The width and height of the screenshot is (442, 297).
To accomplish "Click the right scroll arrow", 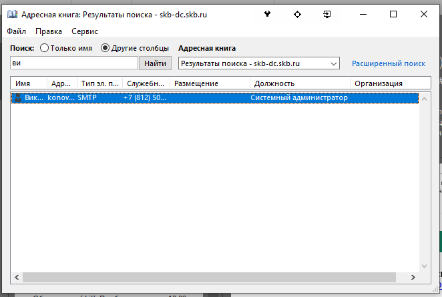I will point(413,277).
